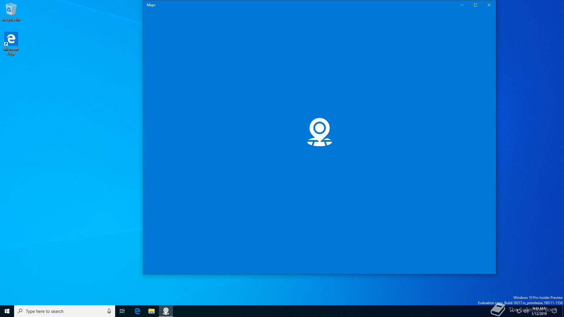
Task: Select the Microsoft Edge desktop shortcut
Action: pyautogui.click(x=11, y=44)
